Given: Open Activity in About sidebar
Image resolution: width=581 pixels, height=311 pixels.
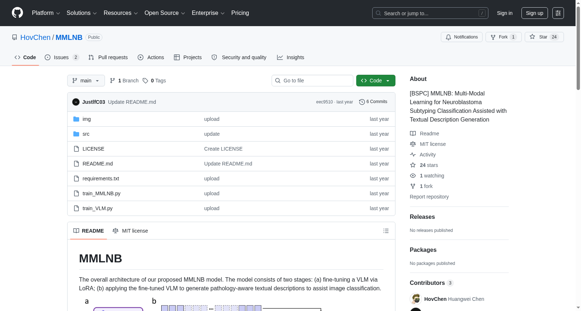Looking at the screenshot, I should pos(423,155).
